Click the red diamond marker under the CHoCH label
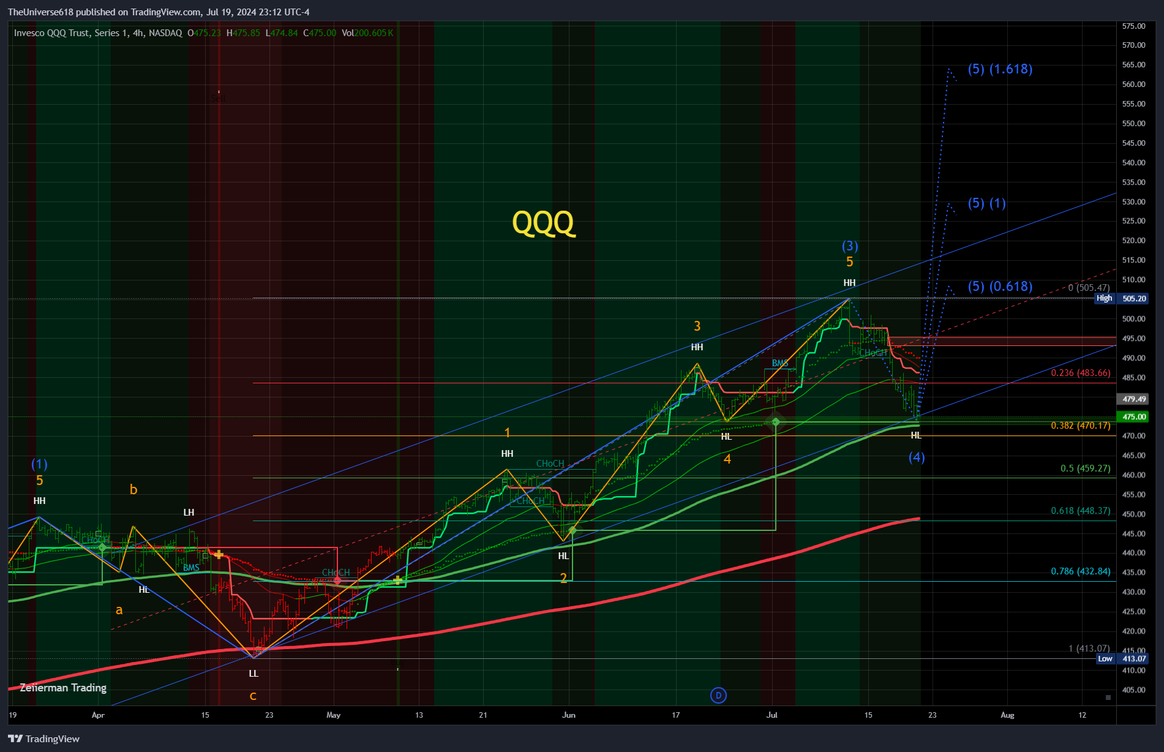This screenshot has height=752, width=1164. pos(337,580)
